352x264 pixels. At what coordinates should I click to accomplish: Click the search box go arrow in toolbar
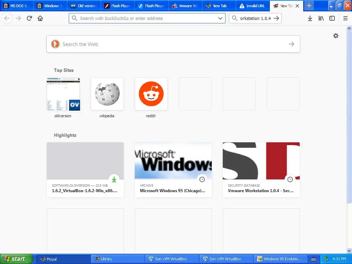point(276,18)
